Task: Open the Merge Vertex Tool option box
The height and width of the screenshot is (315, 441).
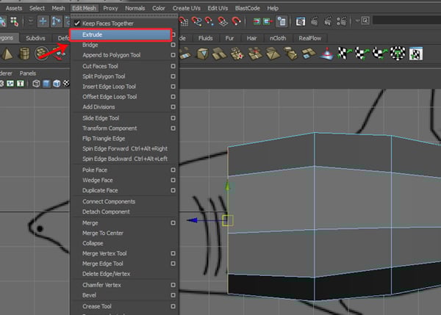Action: click(x=173, y=253)
